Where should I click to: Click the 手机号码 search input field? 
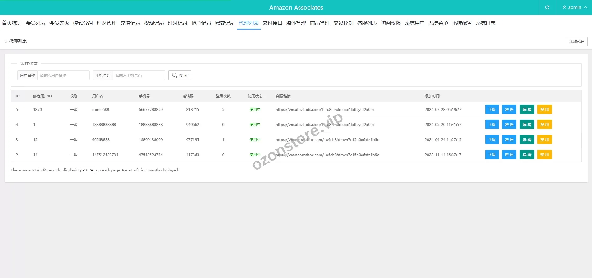(139, 75)
